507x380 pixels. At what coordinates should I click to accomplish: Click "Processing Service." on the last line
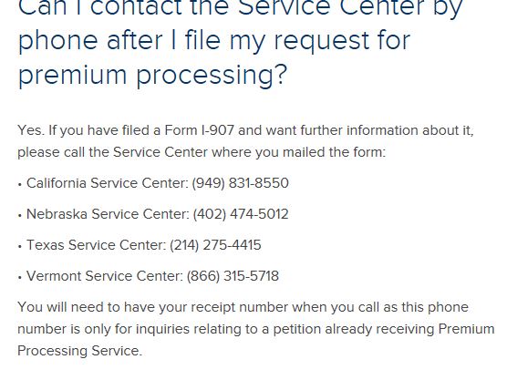(80, 351)
